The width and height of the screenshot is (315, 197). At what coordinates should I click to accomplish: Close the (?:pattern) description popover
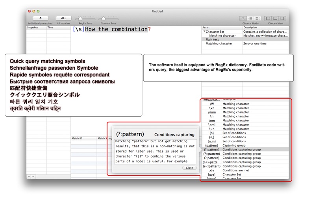point(189,168)
